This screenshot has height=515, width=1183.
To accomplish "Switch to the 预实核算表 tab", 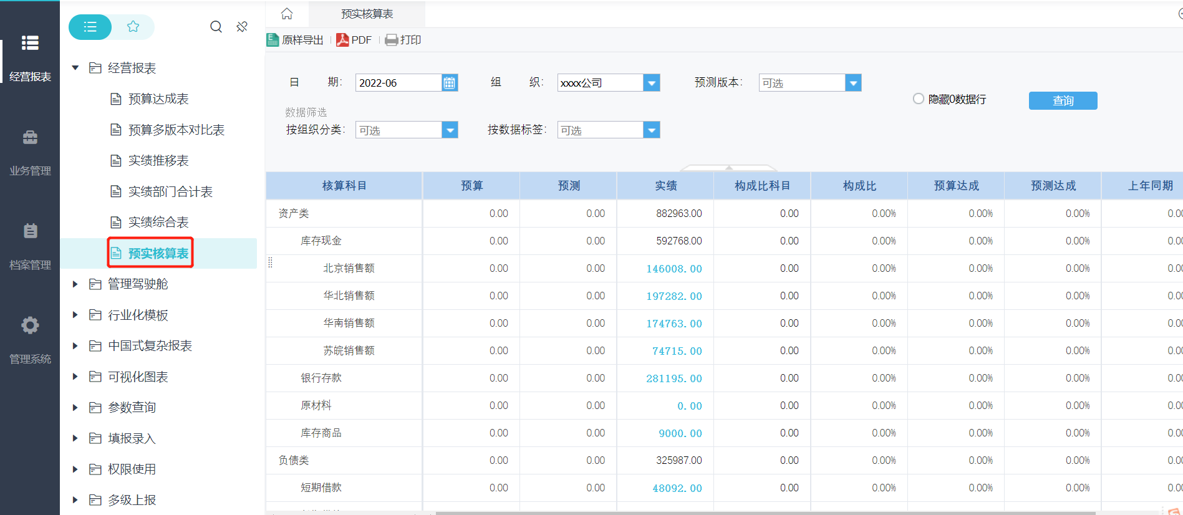I will click(x=367, y=14).
